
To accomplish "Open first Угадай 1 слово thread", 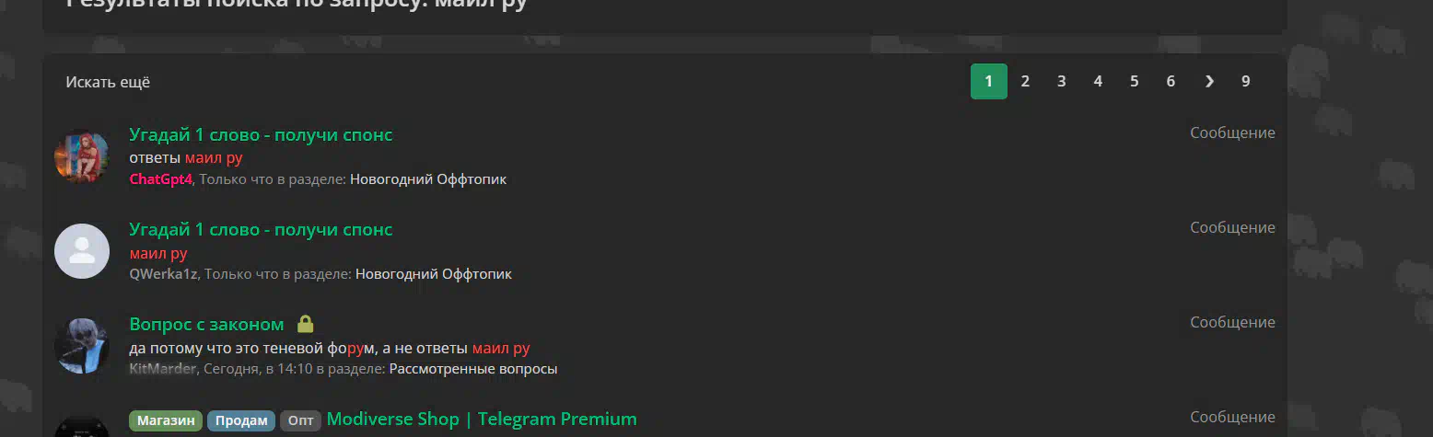I will [x=261, y=134].
